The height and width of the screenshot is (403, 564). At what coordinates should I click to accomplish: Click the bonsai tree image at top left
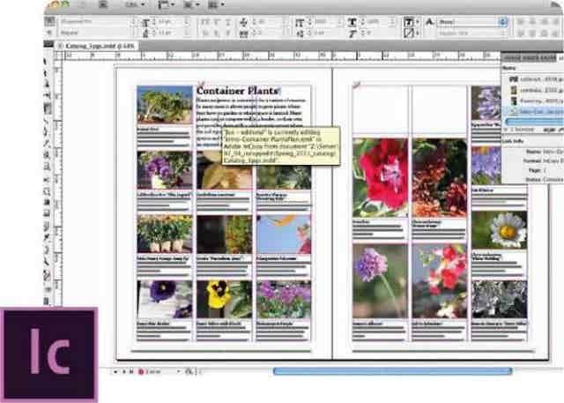[164, 105]
